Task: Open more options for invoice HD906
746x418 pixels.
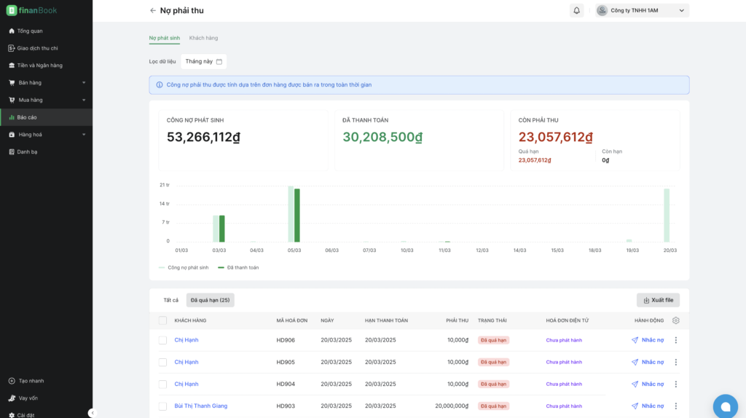Action: [675, 340]
